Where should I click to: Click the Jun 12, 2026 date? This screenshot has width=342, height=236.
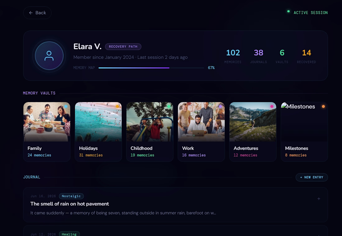tap(43, 234)
